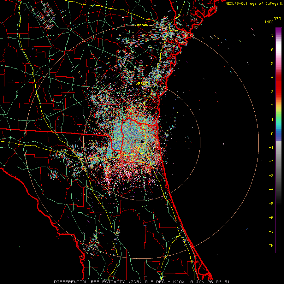
Task: Click colorbar tick label -4
Action: (x=271, y=190)
